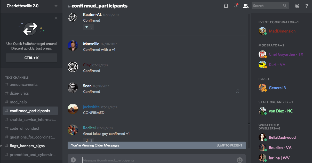Viewport: 312px width, 163px height.
Task: Click the chat scrollbar thumb
Action: [x=249, y=123]
